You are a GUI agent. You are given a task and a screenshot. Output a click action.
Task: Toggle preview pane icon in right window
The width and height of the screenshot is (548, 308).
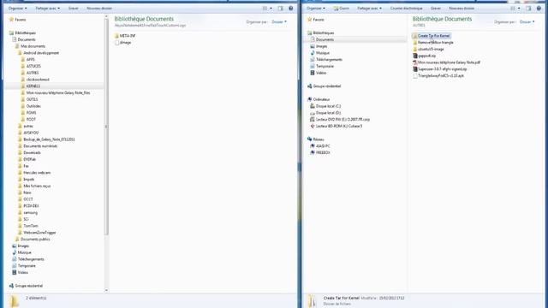[x=528, y=8]
